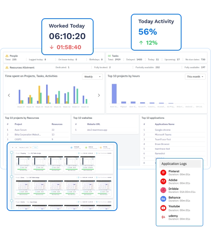Open the CASP1 project row

pos(37,139)
